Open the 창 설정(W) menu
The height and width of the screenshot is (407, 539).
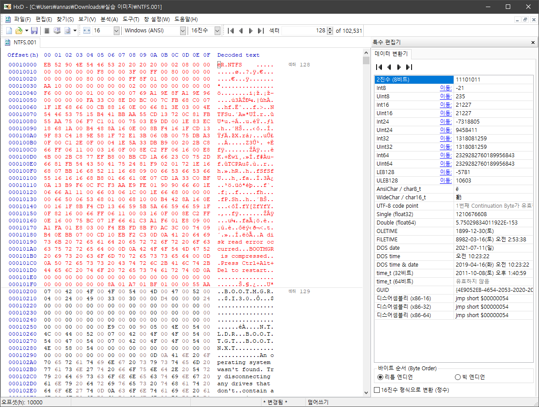click(157, 19)
